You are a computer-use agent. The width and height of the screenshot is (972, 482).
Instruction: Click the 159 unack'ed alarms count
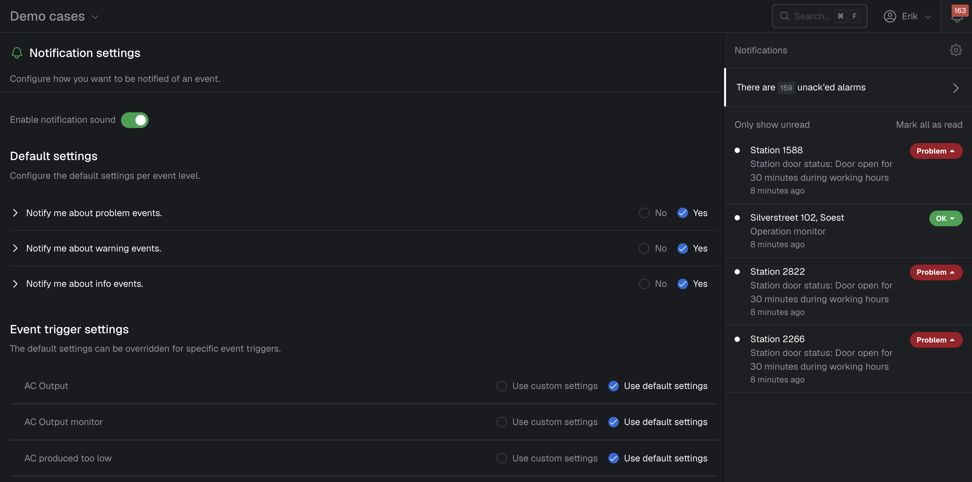click(786, 87)
